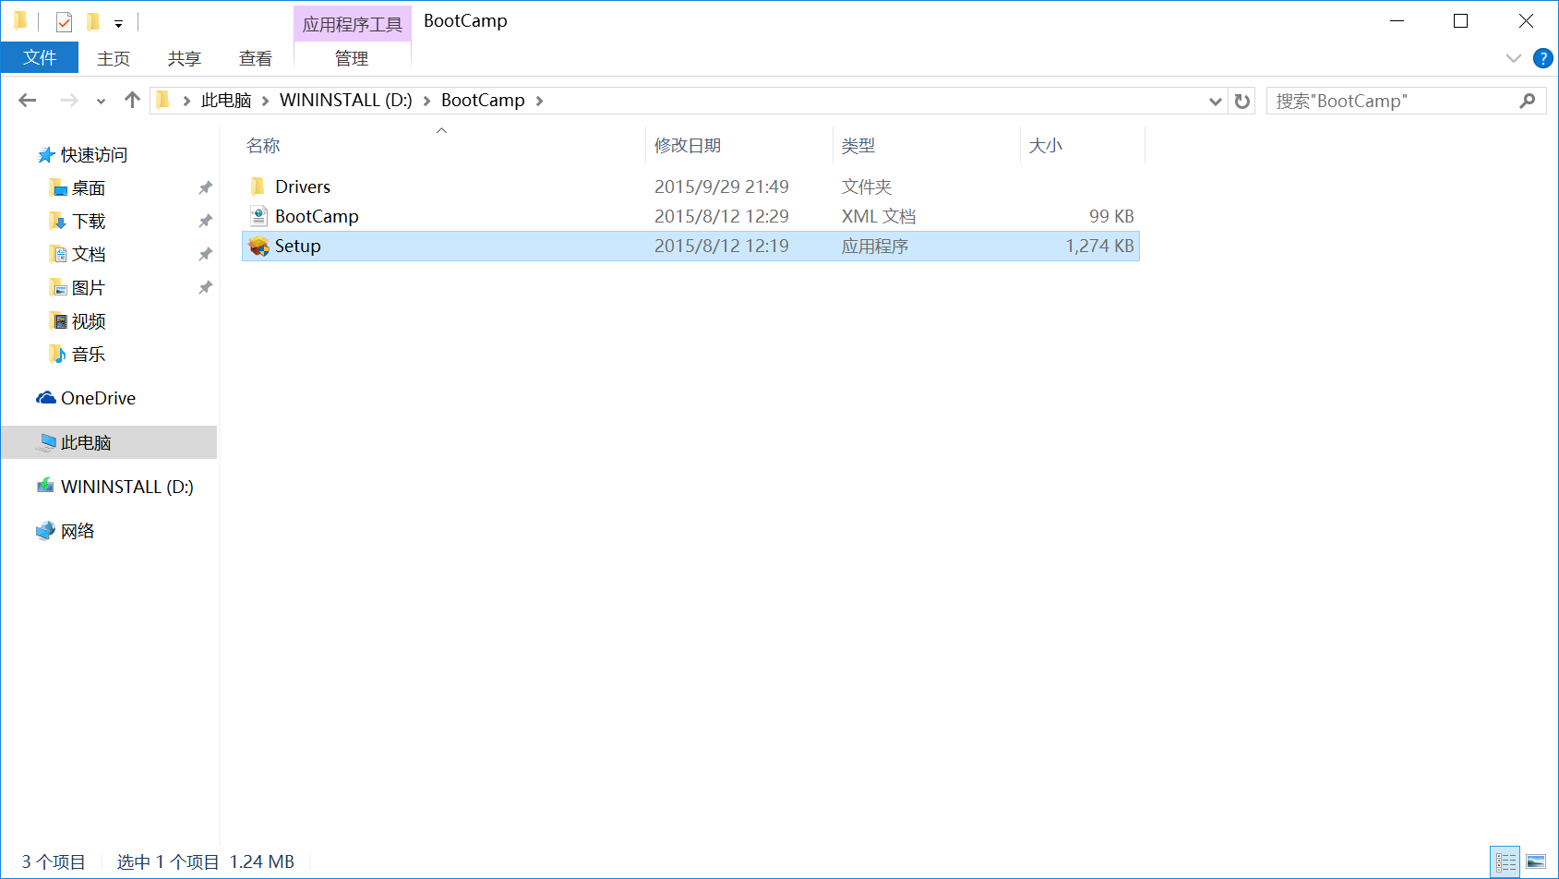Expand the ribbon with the chevron
This screenshot has height=879, width=1559.
click(x=1513, y=58)
